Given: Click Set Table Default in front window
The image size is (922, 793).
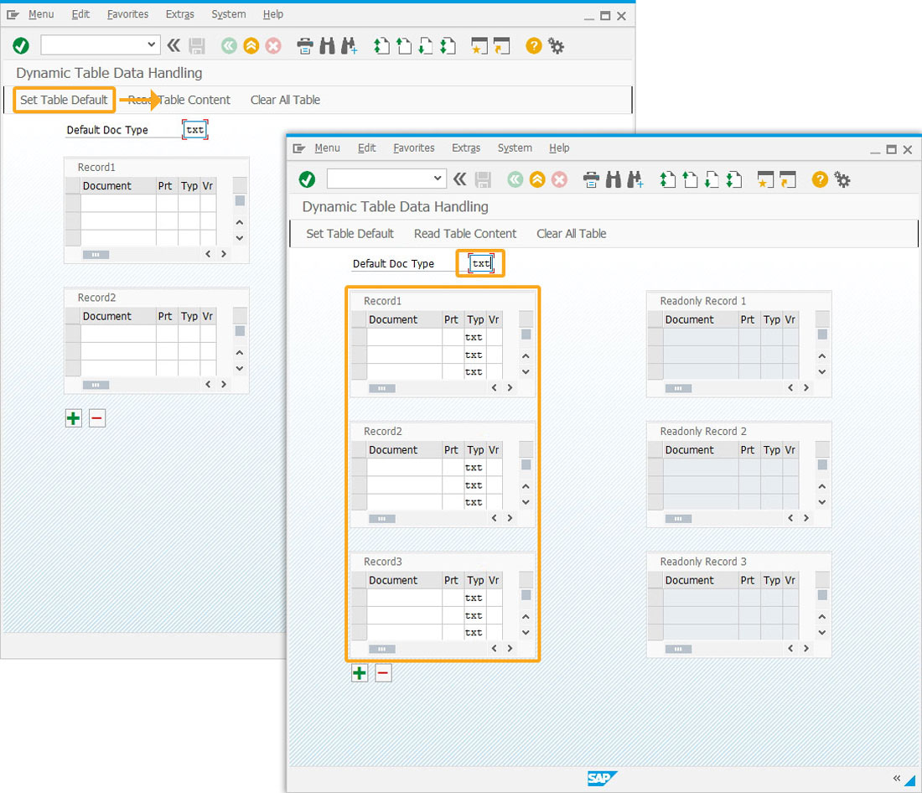Looking at the screenshot, I should click(x=350, y=234).
